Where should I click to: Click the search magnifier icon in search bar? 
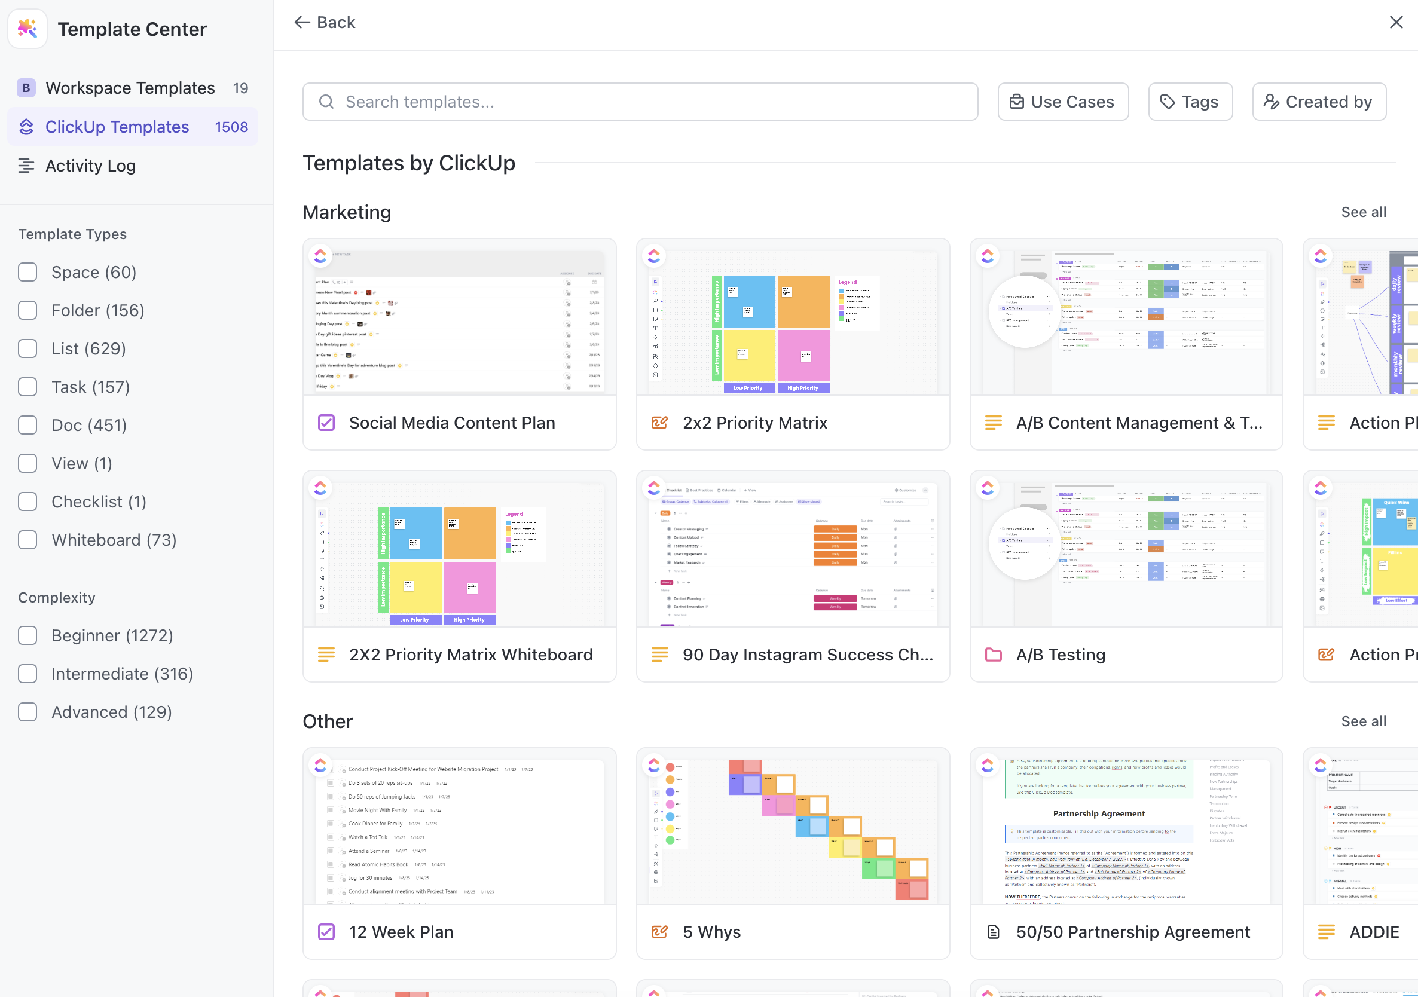(326, 101)
